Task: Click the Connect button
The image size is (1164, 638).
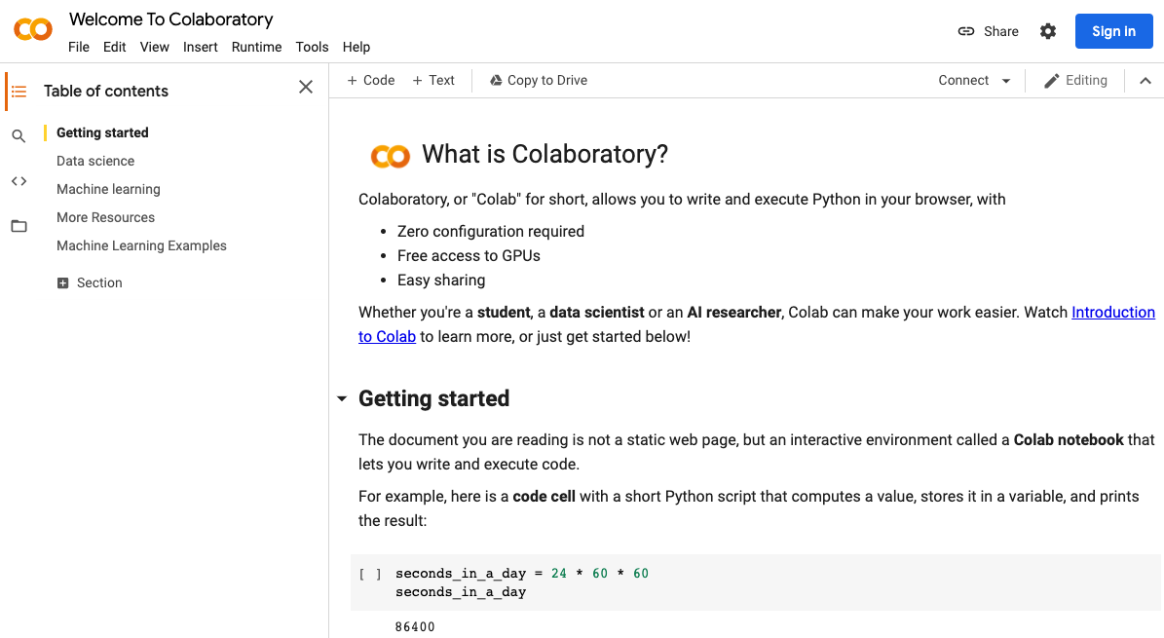Action: (x=963, y=80)
